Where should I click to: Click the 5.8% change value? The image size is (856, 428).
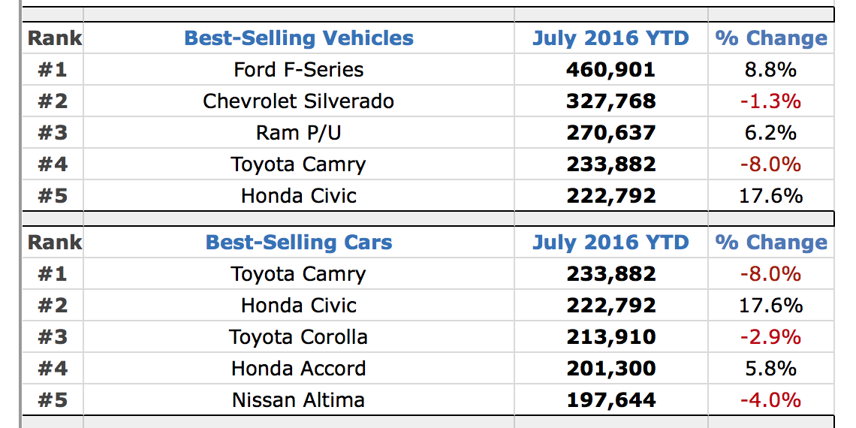(x=770, y=369)
